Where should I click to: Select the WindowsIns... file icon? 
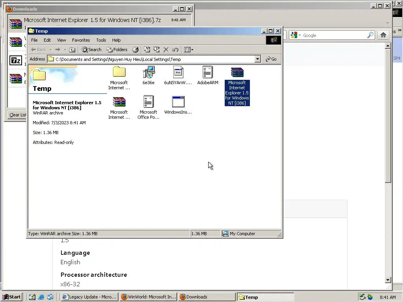click(178, 105)
